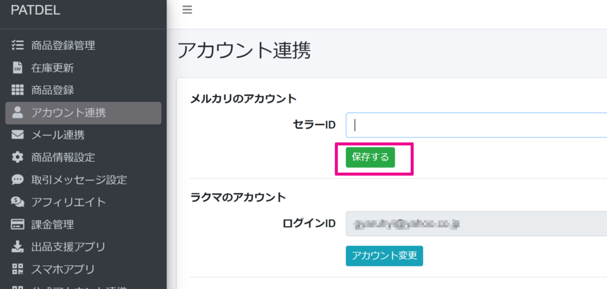Select the アカウント連携 label in the sidebar
This screenshot has height=289, width=607.
coord(69,113)
